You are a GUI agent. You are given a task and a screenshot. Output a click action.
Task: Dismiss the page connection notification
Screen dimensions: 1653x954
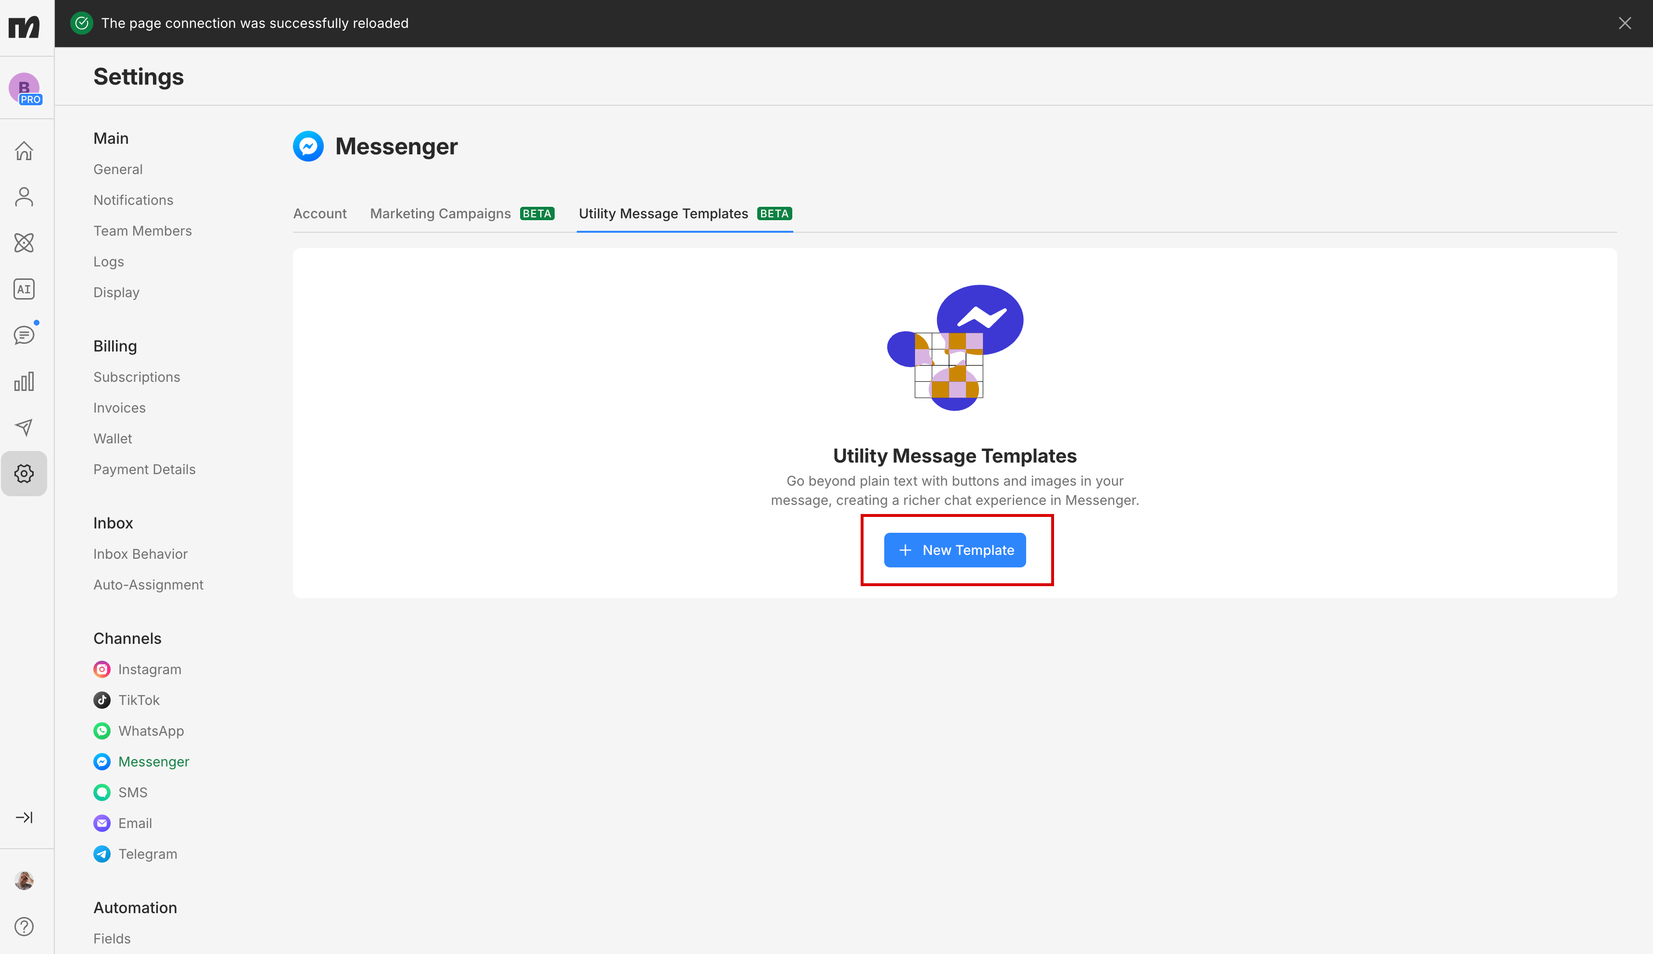pos(1625,23)
